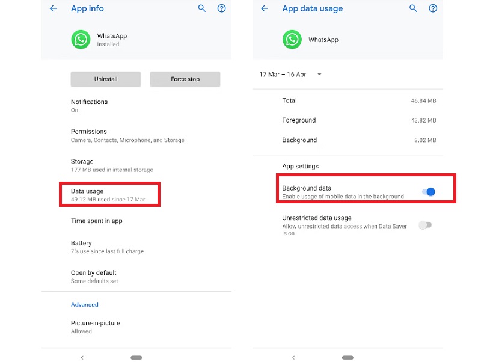Tap back arrow on App info screen
Image resolution: width=481 pixels, height=362 pixels.
point(54,9)
